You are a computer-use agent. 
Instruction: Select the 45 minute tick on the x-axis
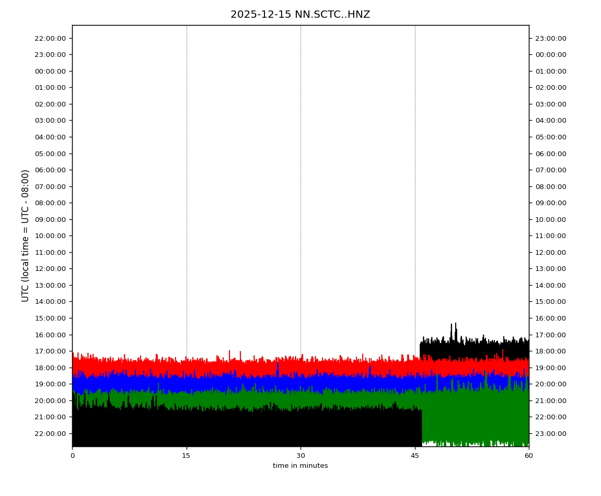click(x=415, y=456)
